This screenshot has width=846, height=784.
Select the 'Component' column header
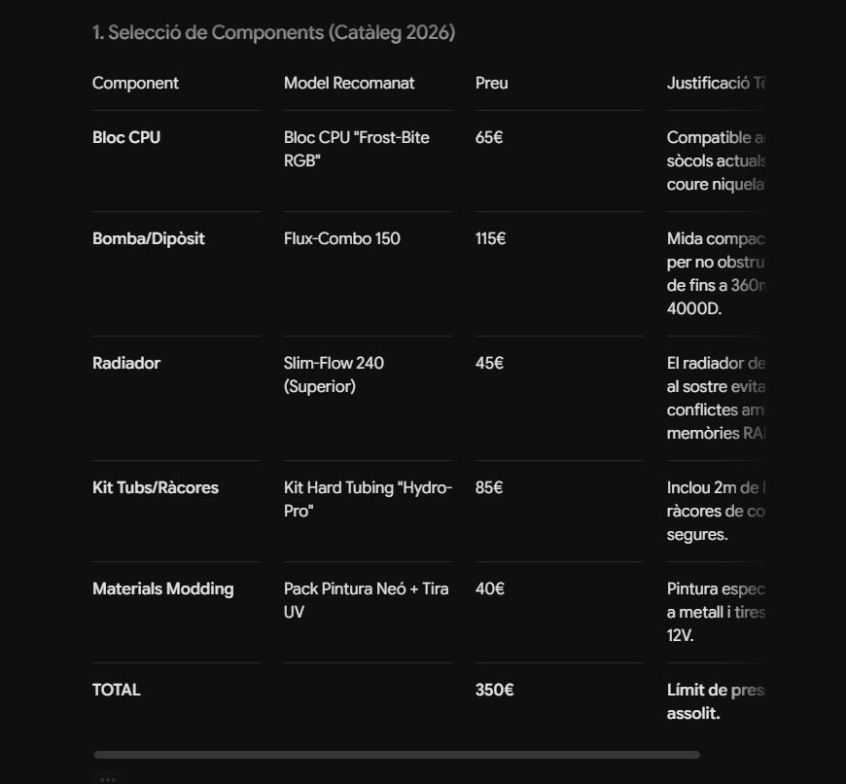(135, 83)
